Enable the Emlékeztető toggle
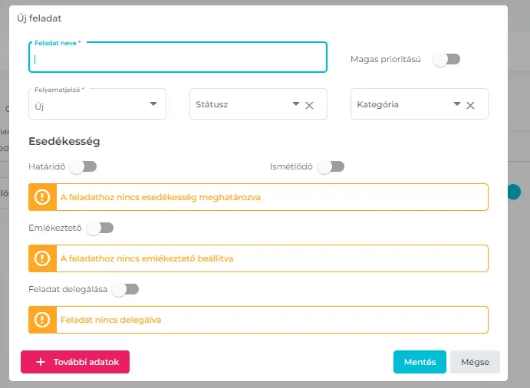Viewport: 530px width, 388px height. pos(100,228)
